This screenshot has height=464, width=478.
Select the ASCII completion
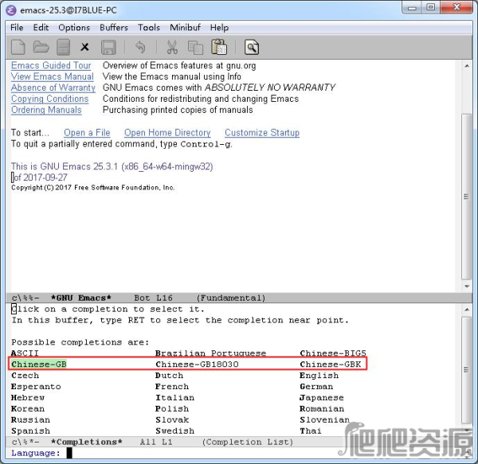[25, 353]
